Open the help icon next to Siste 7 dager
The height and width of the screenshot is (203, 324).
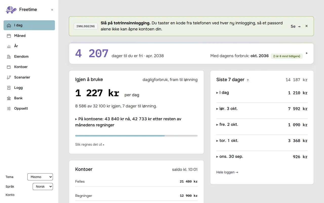248,80
